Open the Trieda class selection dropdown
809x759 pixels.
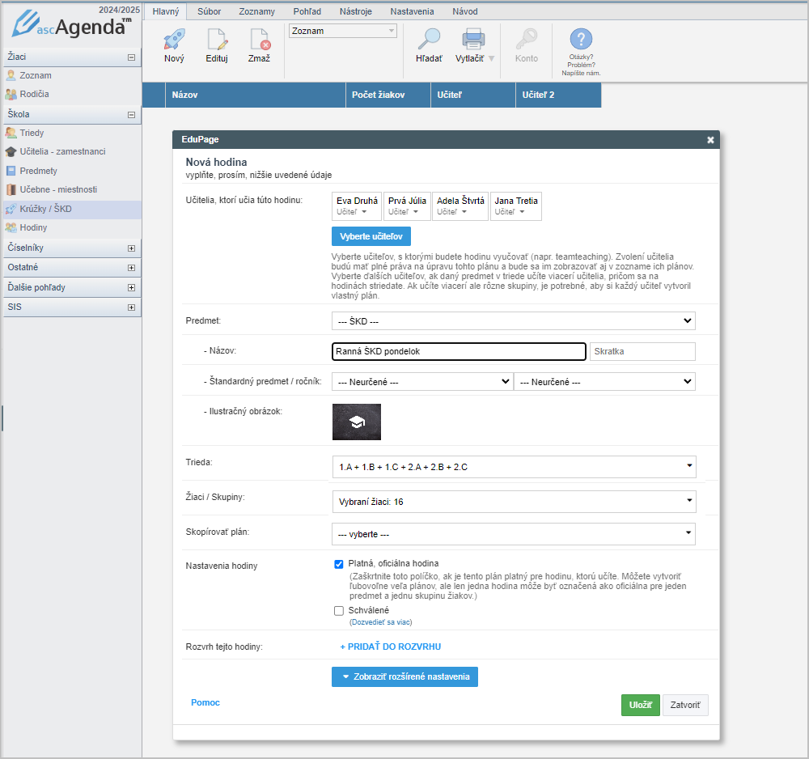pos(514,467)
